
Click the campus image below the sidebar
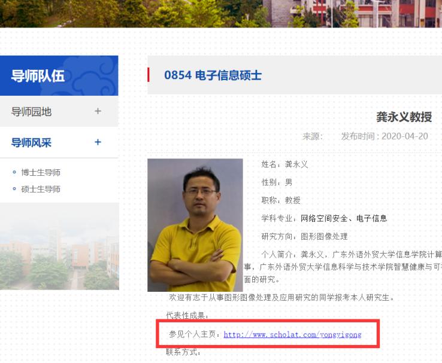click(x=59, y=246)
